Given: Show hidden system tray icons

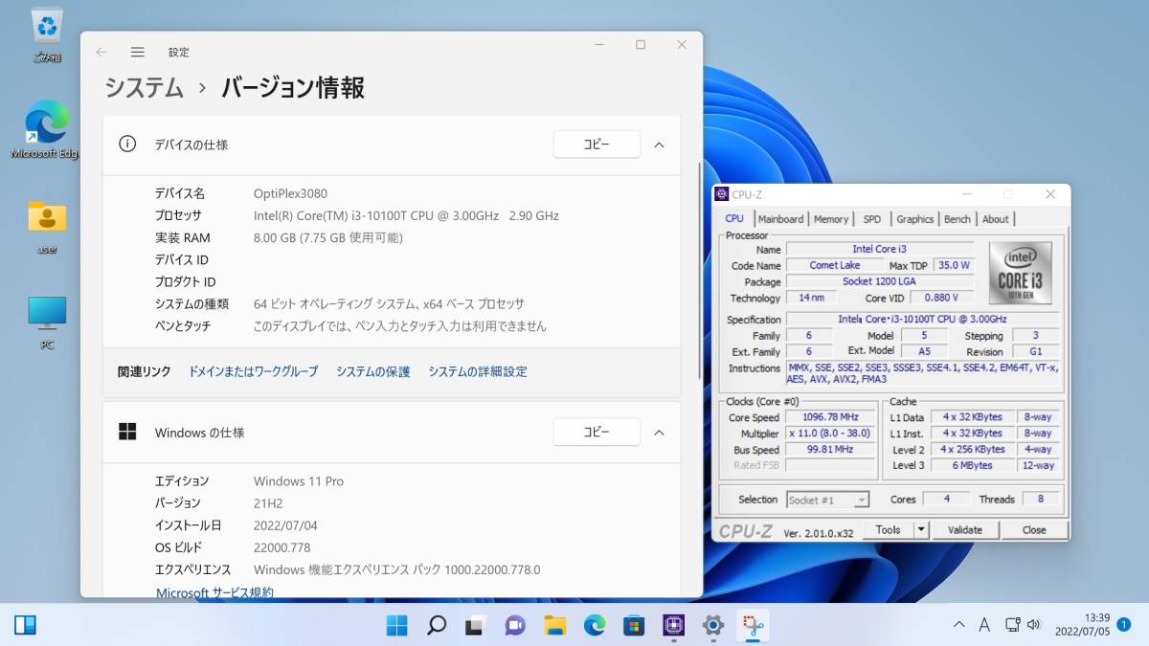Looking at the screenshot, I should pyautogui.click(x=958, y=625).
